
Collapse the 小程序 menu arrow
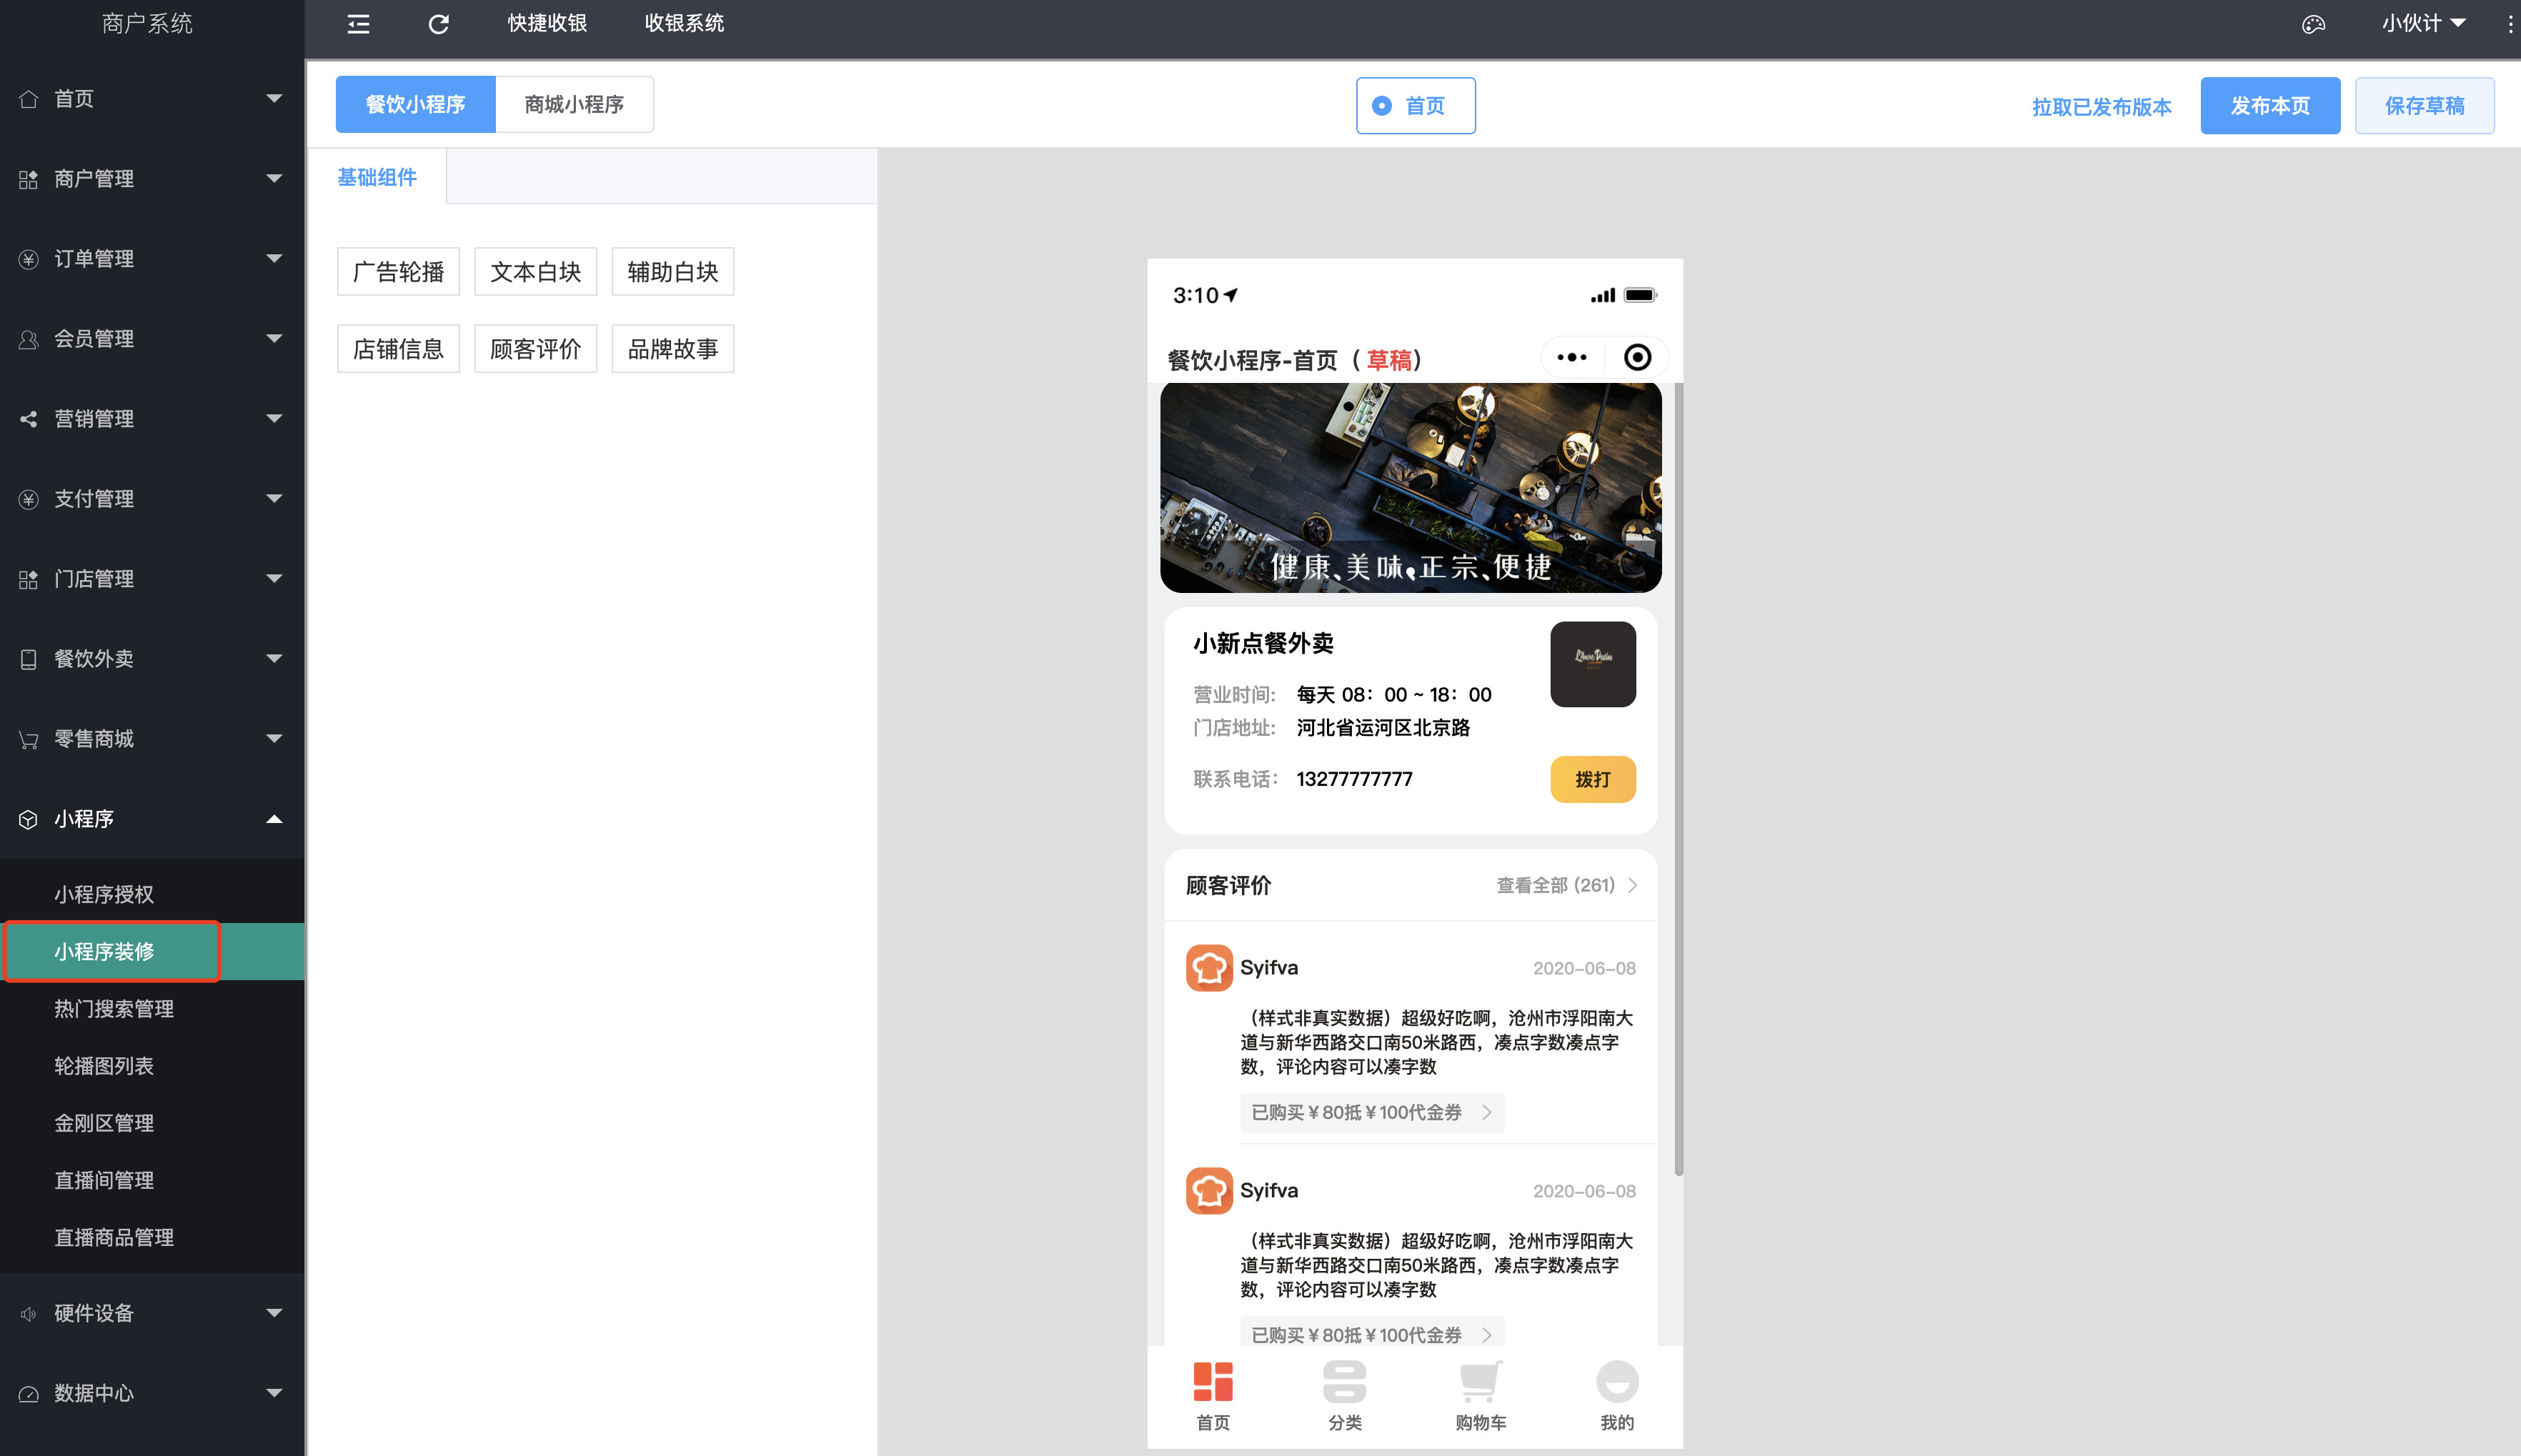(274, 819)
